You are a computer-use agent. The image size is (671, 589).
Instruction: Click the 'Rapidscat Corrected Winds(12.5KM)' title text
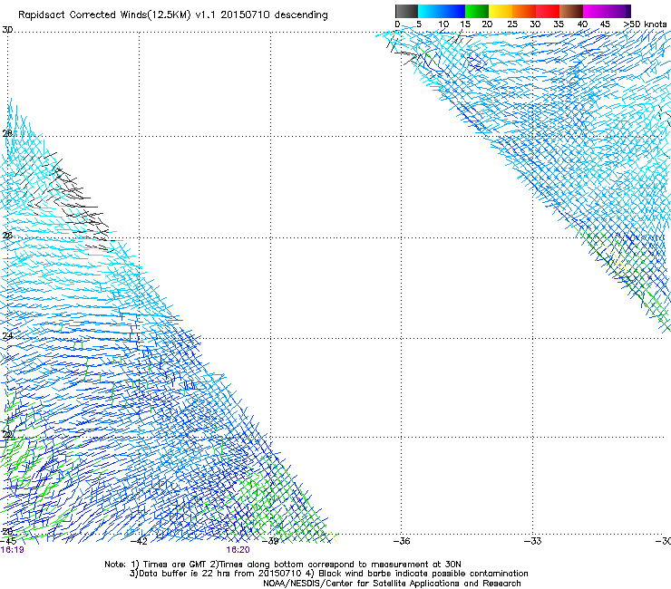pyautogui.click(x=104, y=15)
